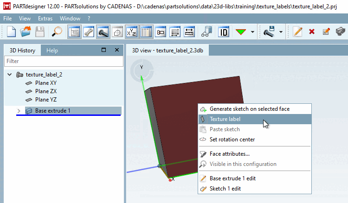Screen dimensions: 348x203
Task: Click the gray 3D blocks icon
Action: pyautogui.click(x=341, y=32)
